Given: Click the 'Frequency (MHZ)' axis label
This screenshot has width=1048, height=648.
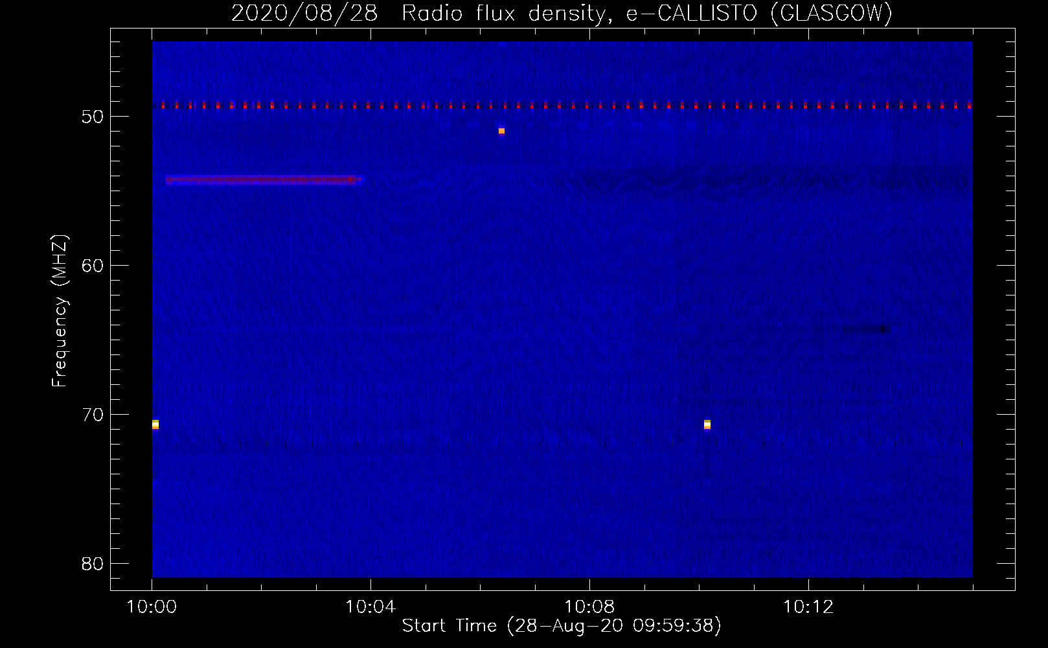Looking at the screenshot, I should pyautogui.click(x=59, y=311).
